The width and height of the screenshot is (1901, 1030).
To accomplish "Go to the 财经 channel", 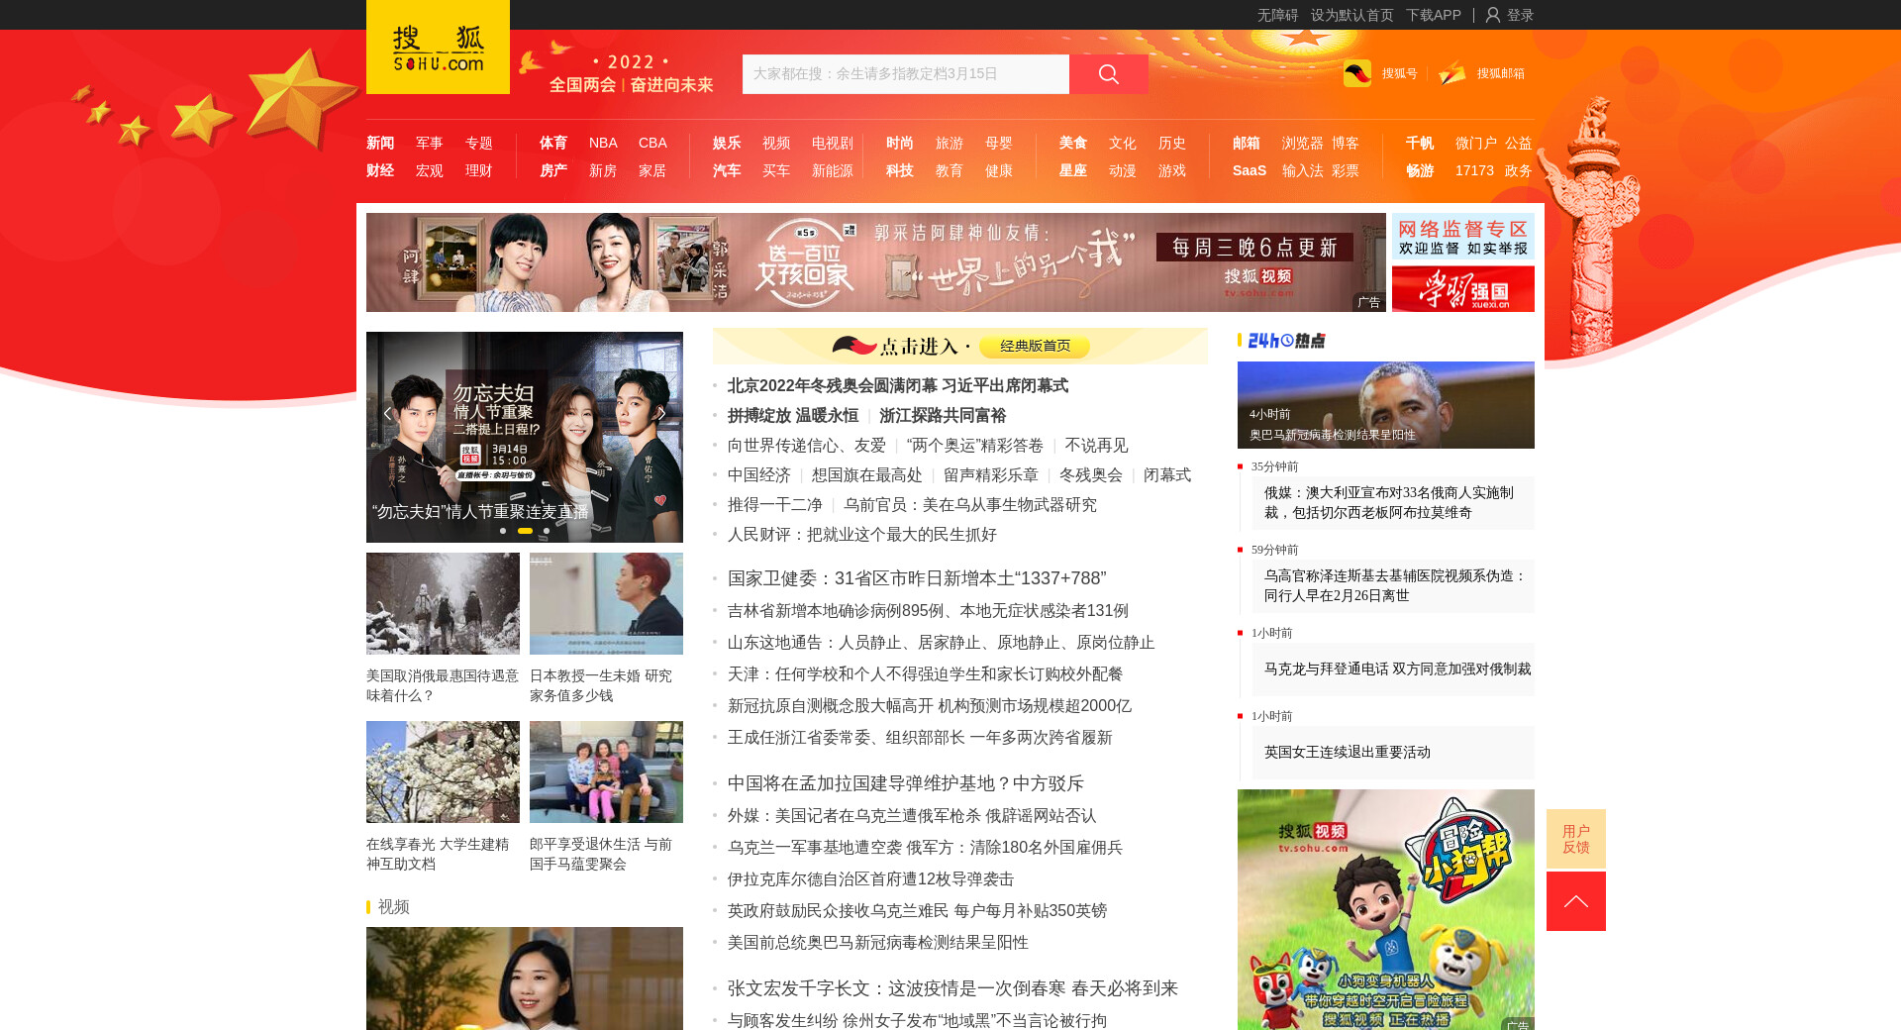I will pos(380,170).
